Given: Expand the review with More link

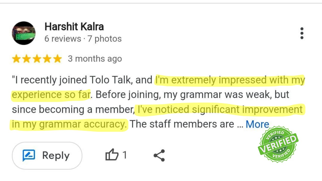Looking at the screenshot, I should 257,124.
